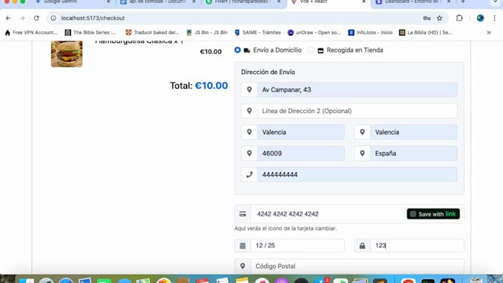Open a new tab with plus button
503x283 pixels.
[463, 1]
